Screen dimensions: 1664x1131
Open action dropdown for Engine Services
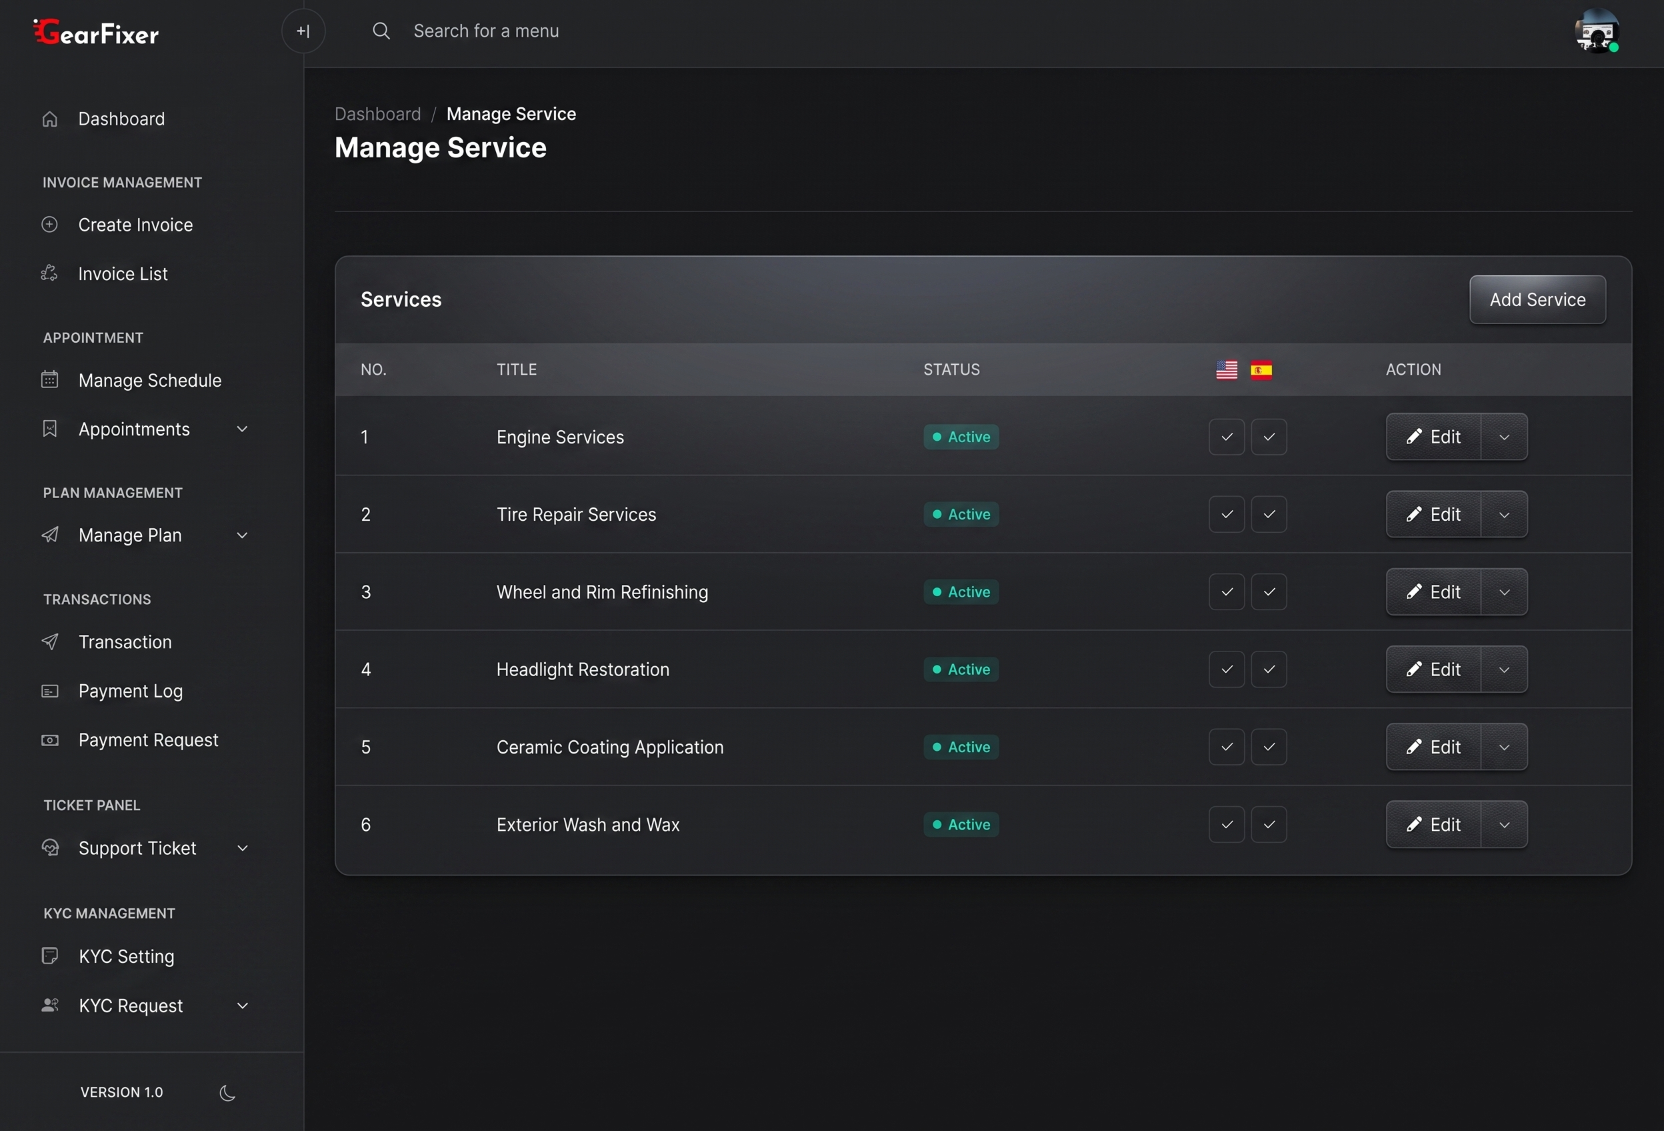point(1503,437)
